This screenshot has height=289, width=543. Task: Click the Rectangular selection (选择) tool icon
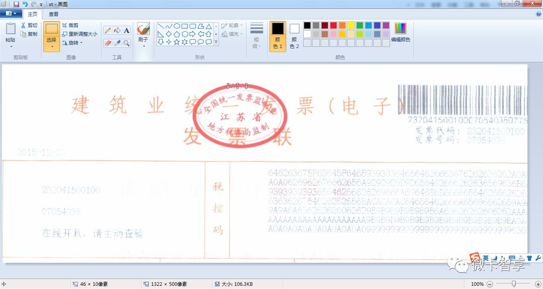tap(52, 29)
